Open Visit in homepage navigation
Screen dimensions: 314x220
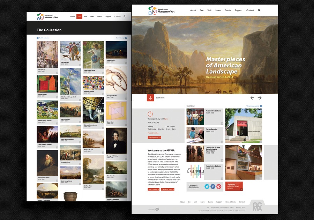coord(209,10)
